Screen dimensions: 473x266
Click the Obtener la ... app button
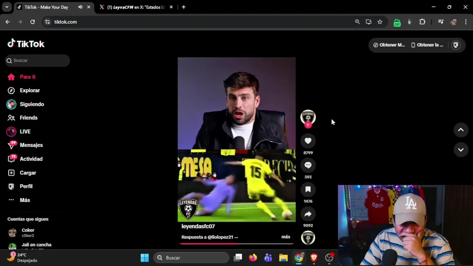click(427, 45)
